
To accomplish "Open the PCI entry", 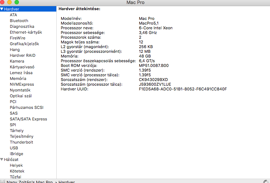I will [x=13, y=102].
